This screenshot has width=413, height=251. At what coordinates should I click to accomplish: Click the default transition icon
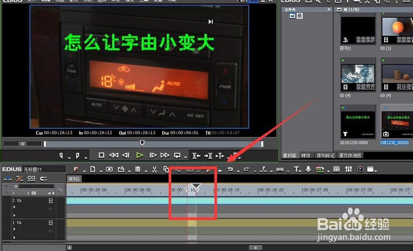coord(280,170)
